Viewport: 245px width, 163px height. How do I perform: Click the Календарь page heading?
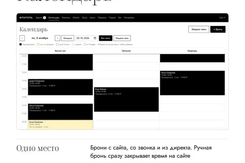[x=33, y=29]
